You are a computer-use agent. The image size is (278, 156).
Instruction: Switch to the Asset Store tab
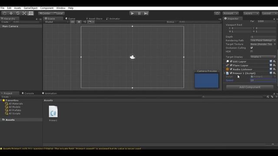tap(94, 19)
